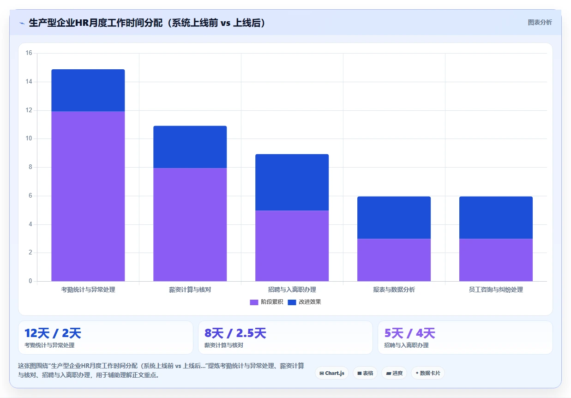
Task: Click the purple 阶段累积 legend swatch
Action: pos(254,302)
